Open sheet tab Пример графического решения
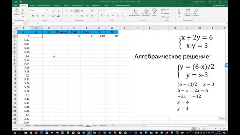240x135 pixels. tap(72, 125)
